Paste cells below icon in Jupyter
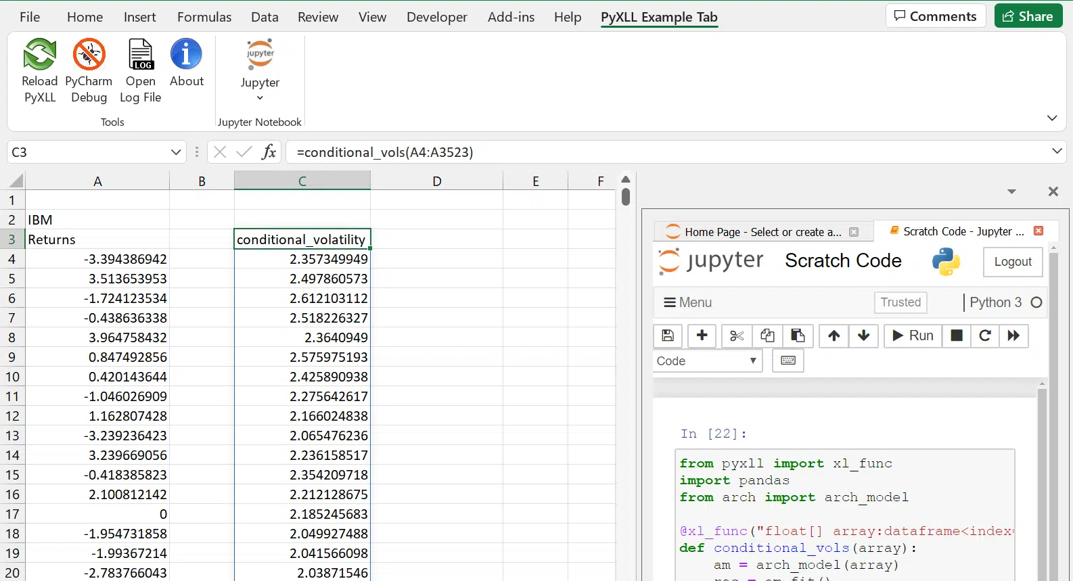1073x581 pixels. [x=798, y=335]
